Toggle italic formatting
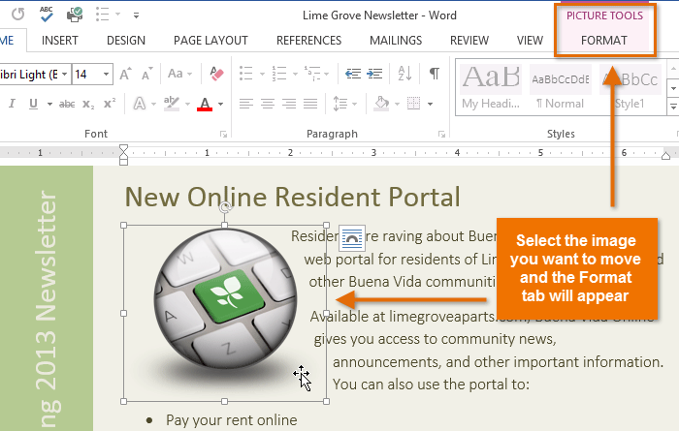679x431 pixels. pos(11,104)
